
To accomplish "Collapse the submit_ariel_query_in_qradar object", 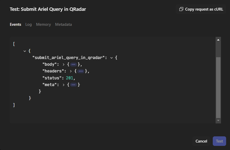I will pyautogui.click(x=112, y=58).
